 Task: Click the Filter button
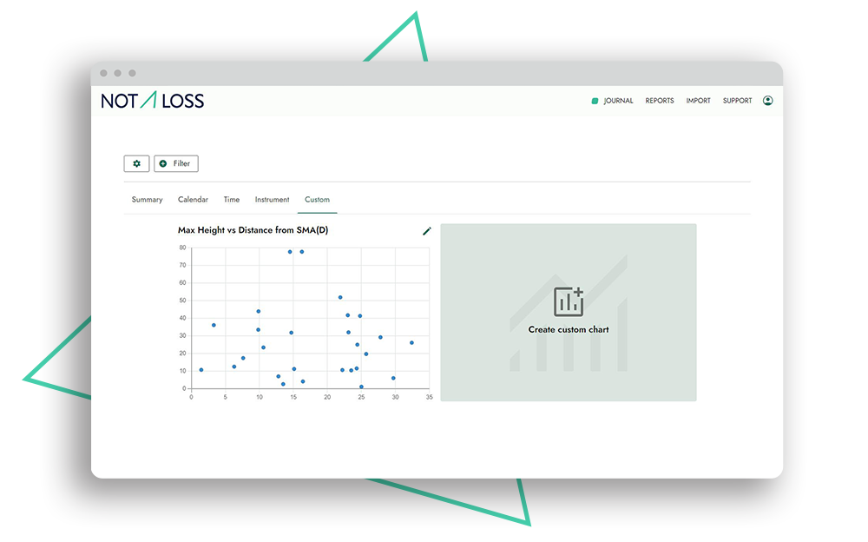(x=176, y=163)
